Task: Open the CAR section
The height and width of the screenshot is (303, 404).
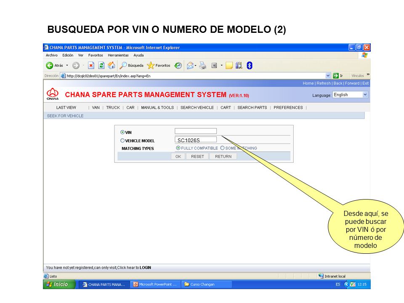Action: [130, 107]
